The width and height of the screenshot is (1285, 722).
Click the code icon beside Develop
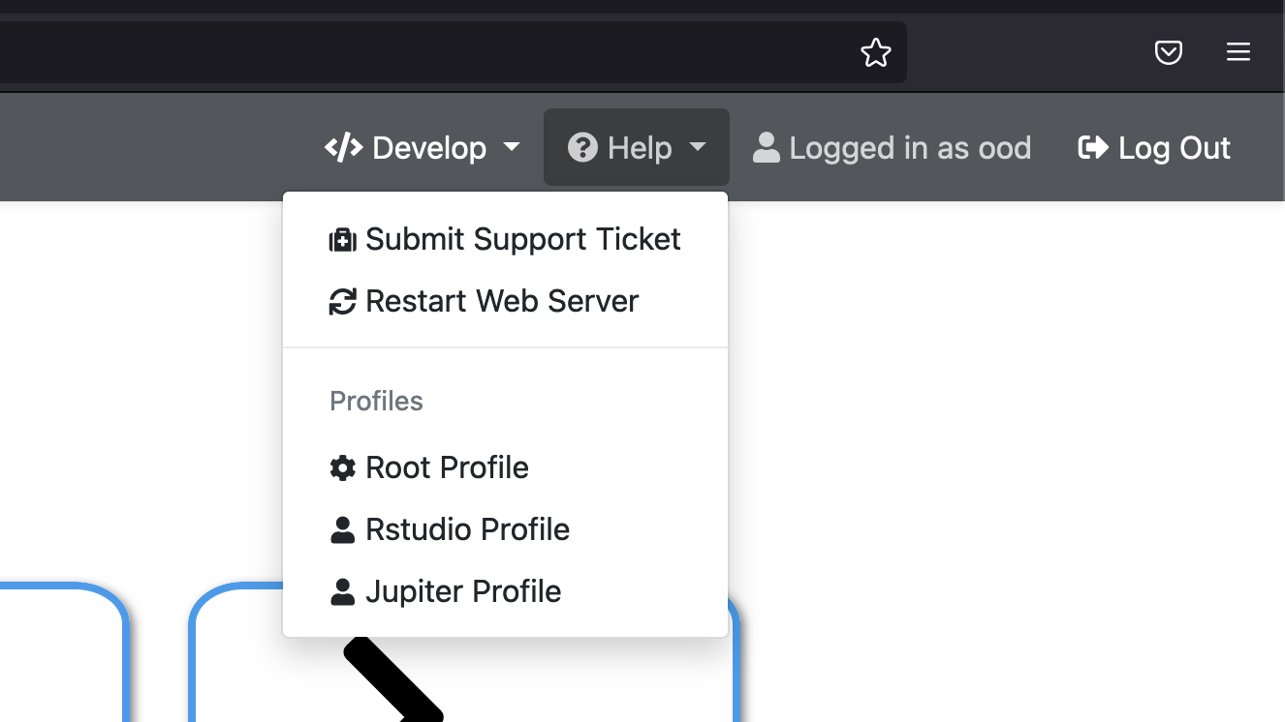(342, 147)
